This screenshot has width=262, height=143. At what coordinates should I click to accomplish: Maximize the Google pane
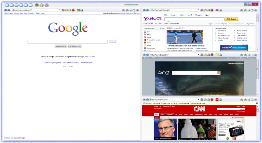[x=134, y=10]
